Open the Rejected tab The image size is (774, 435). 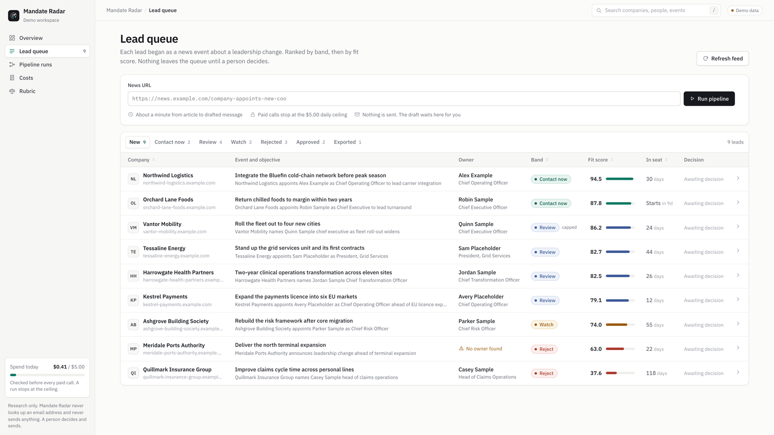(x=274, y=142)
